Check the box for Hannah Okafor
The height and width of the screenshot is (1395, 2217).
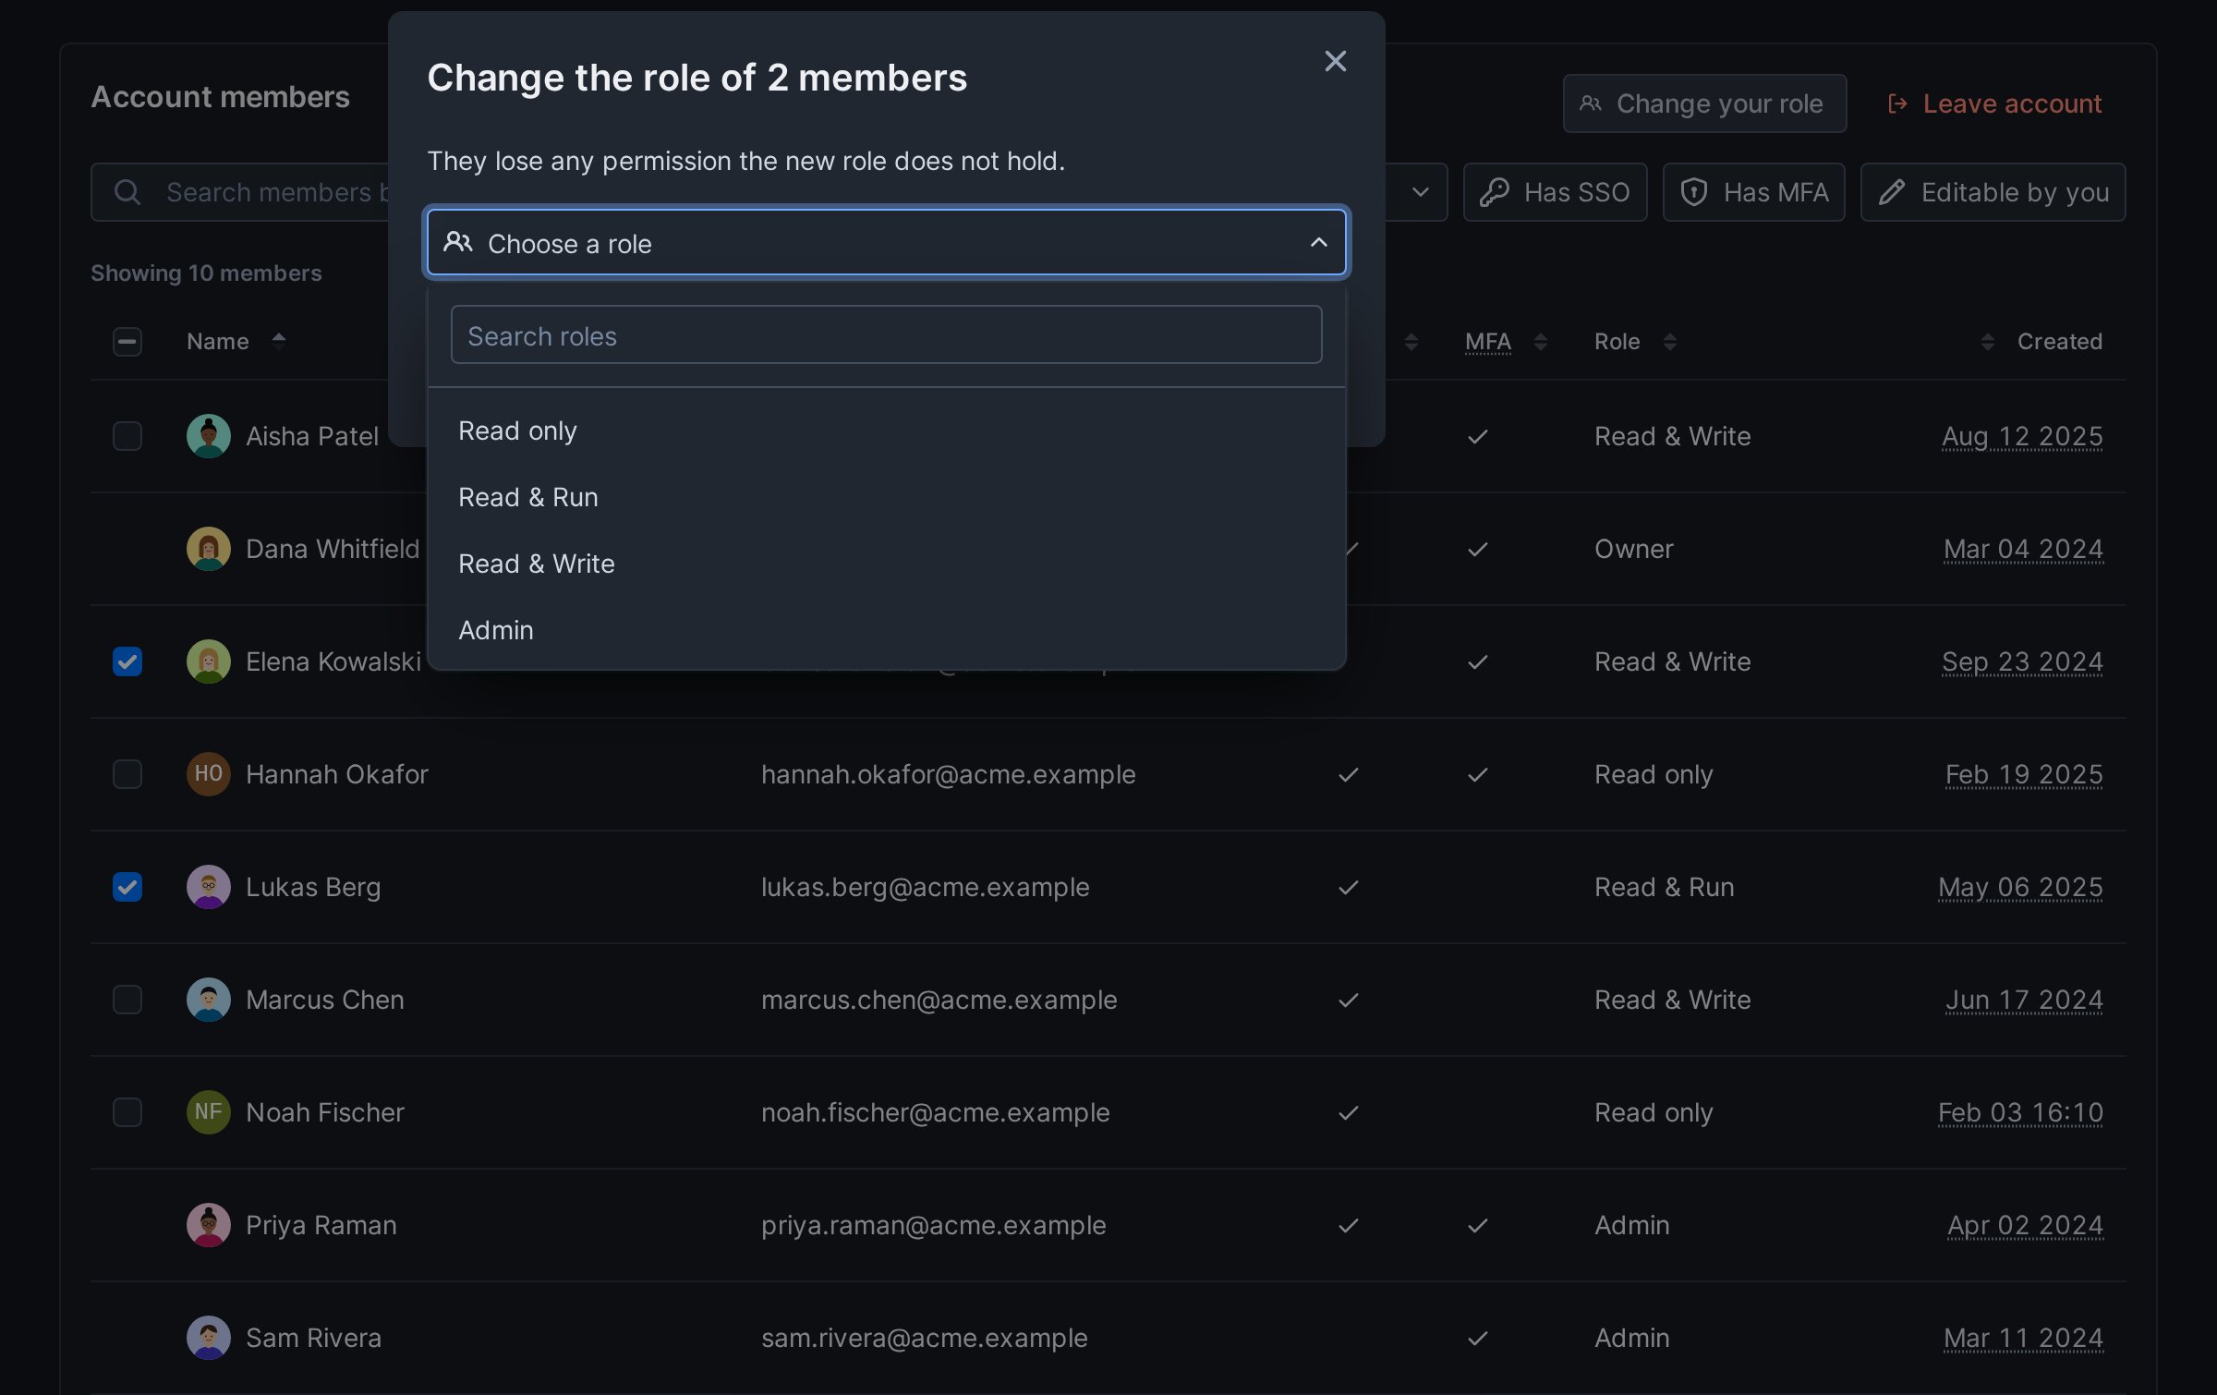tap(127, 774)
